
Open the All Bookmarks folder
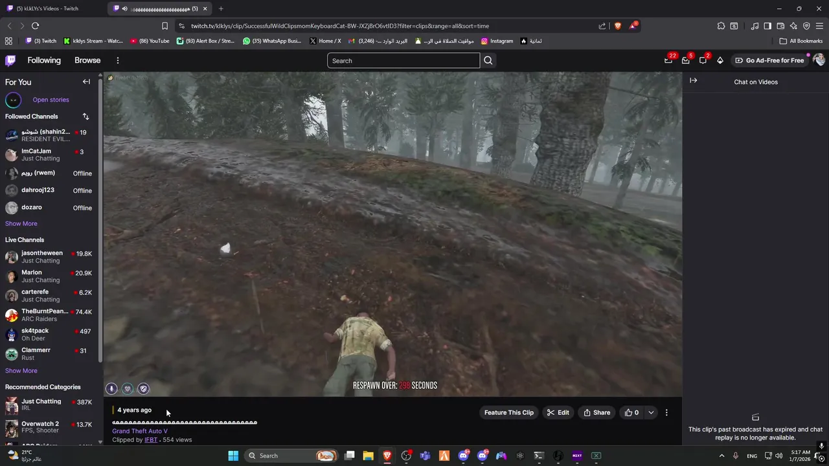click(801, 41)
